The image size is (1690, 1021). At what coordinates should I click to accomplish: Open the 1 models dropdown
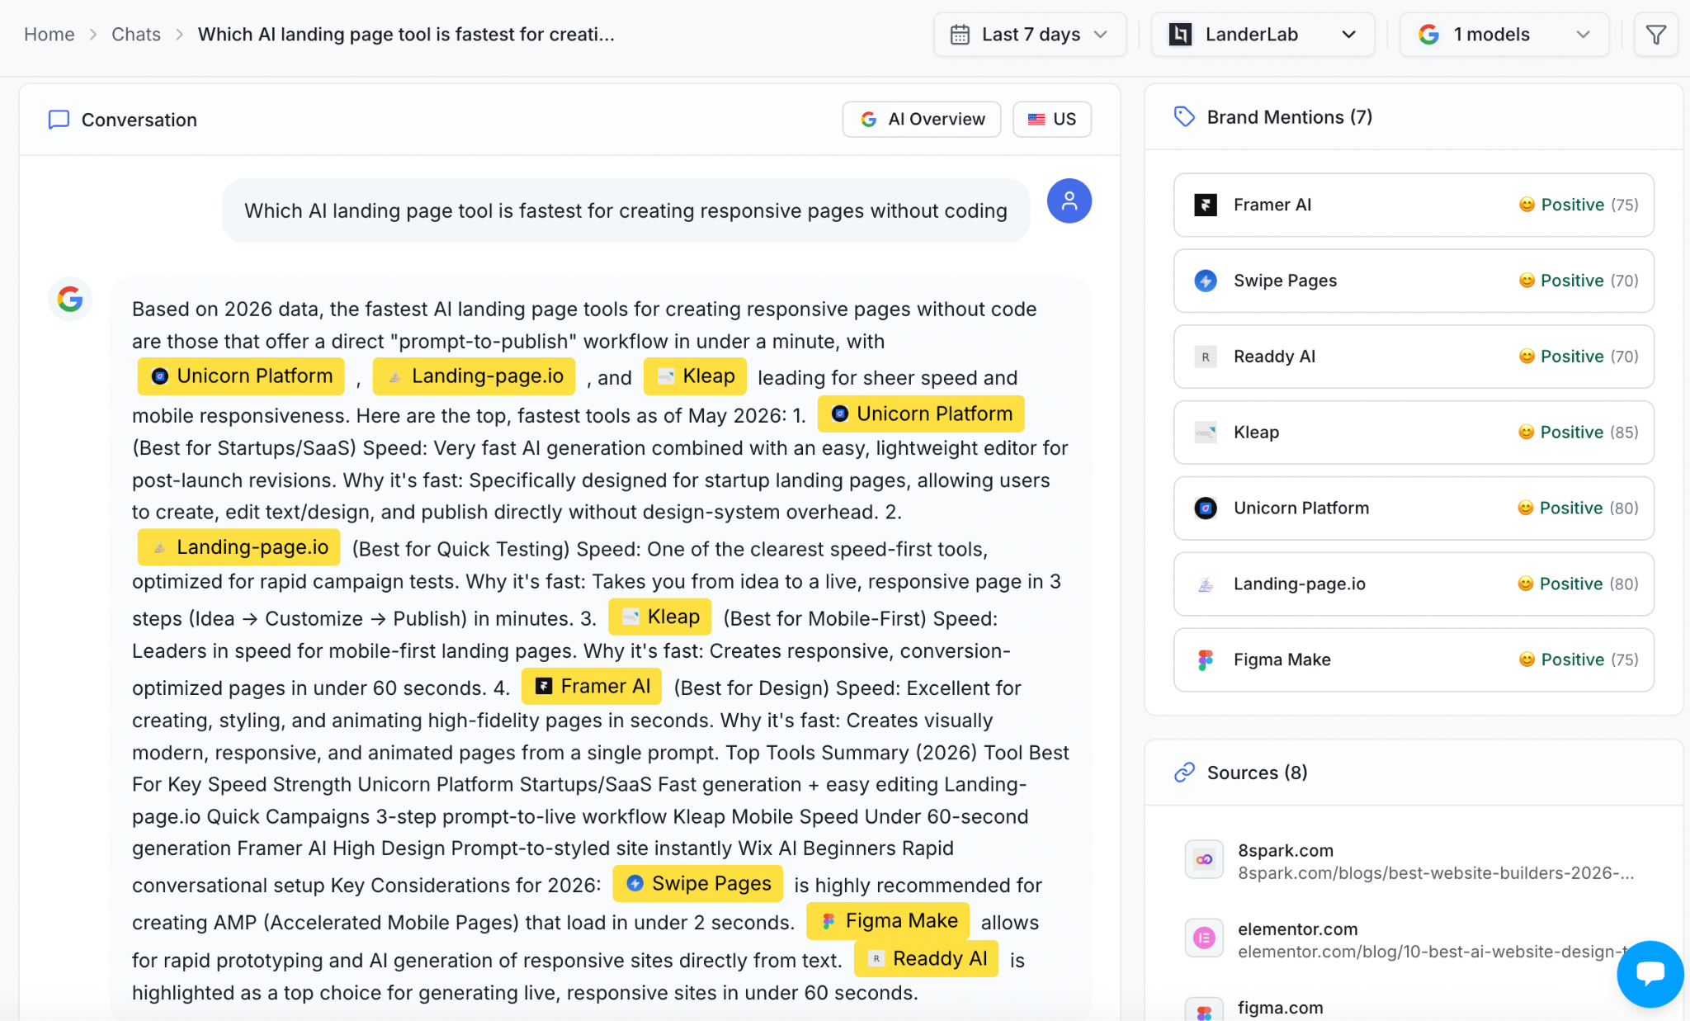[x=1504, y=35]
